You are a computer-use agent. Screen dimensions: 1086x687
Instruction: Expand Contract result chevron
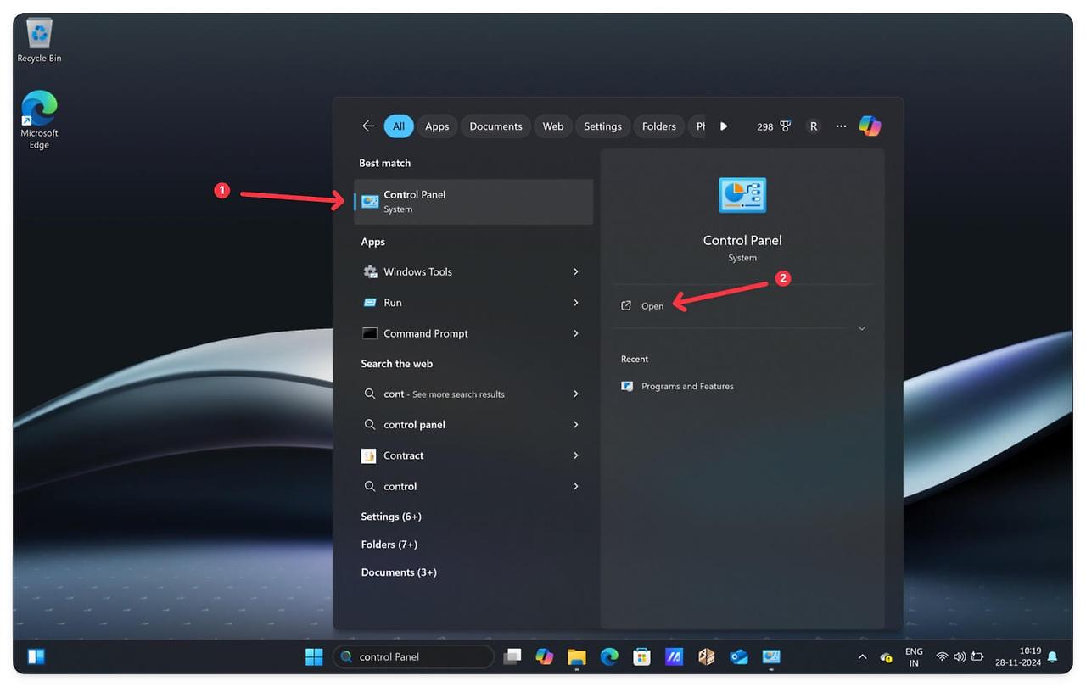(x=575, y=455)
